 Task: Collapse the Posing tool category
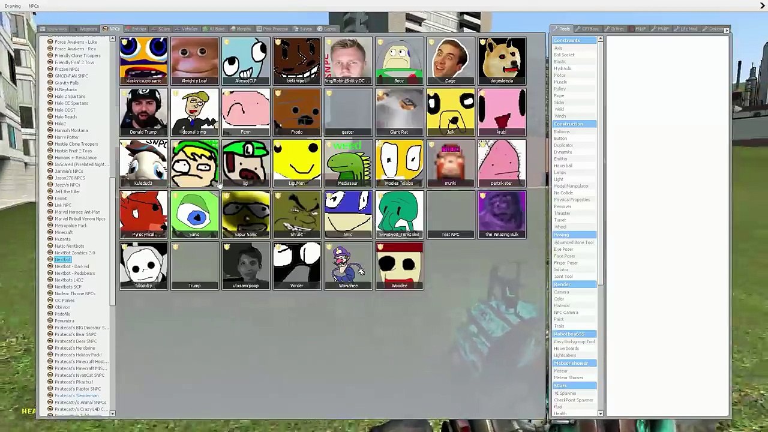pos(574,235)
